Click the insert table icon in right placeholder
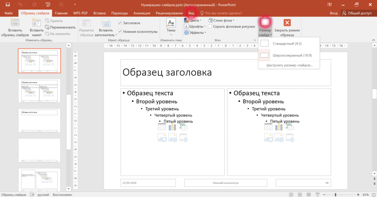Image resolution: width=377 pixels, height=197 pixels. pos(268,127)
